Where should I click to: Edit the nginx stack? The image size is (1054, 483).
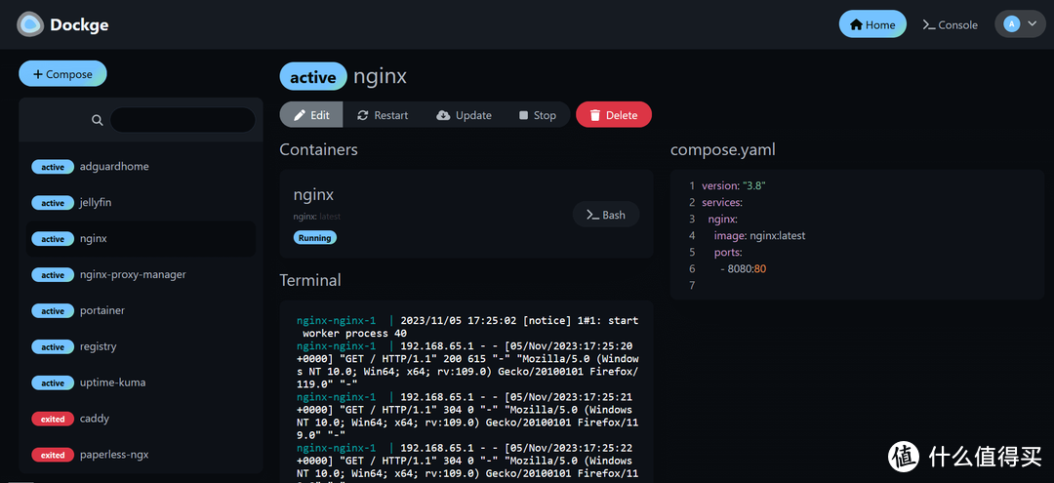click(311, 115)
